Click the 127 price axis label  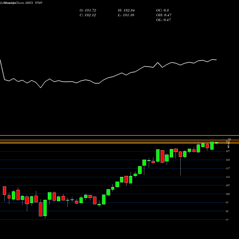[x=228, y=151]
